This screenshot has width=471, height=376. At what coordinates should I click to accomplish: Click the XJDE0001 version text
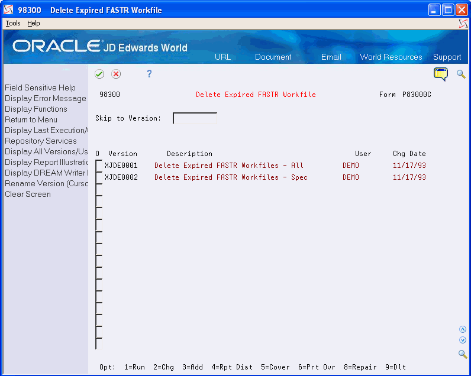tap(121, 166)
